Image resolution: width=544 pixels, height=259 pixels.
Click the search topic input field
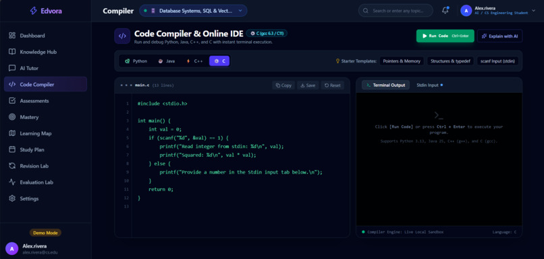(396, 11)
